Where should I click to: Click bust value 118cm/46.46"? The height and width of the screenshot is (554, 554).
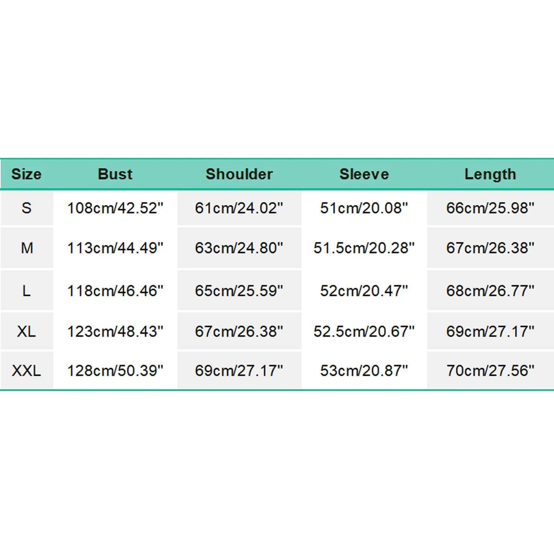pos(115,291)
